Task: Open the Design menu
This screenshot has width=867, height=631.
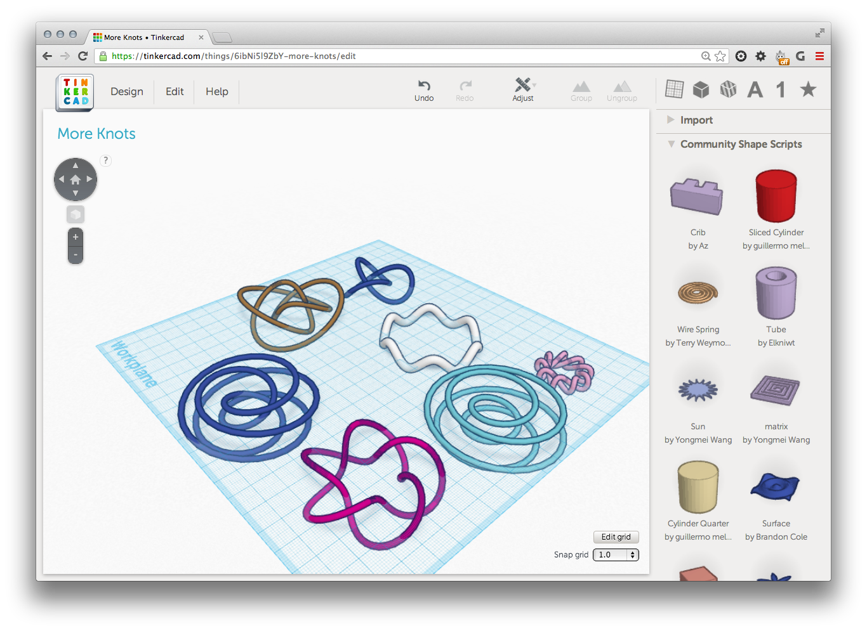Action: point(127,91)
